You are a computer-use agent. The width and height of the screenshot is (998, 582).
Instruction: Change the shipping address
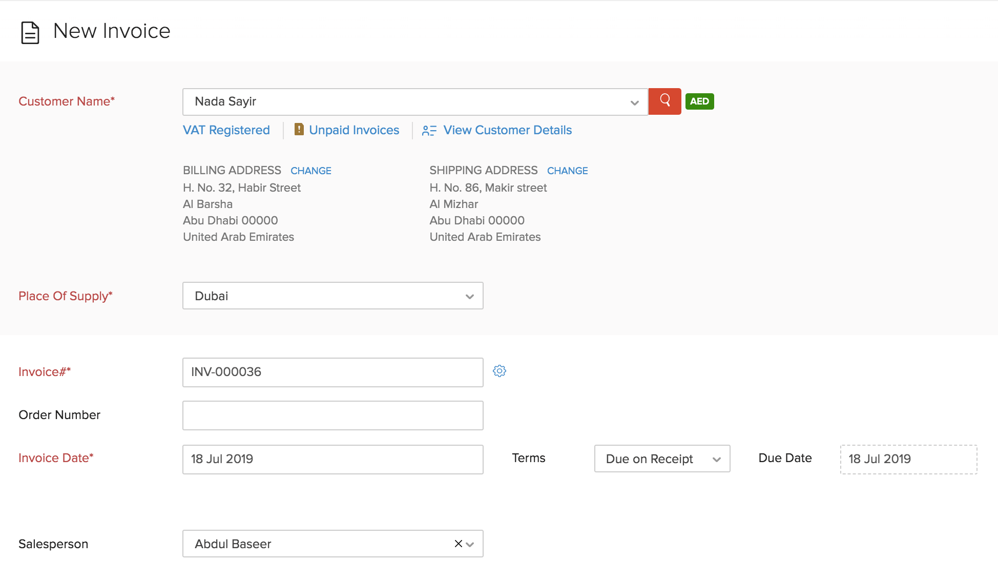[567, 171]
